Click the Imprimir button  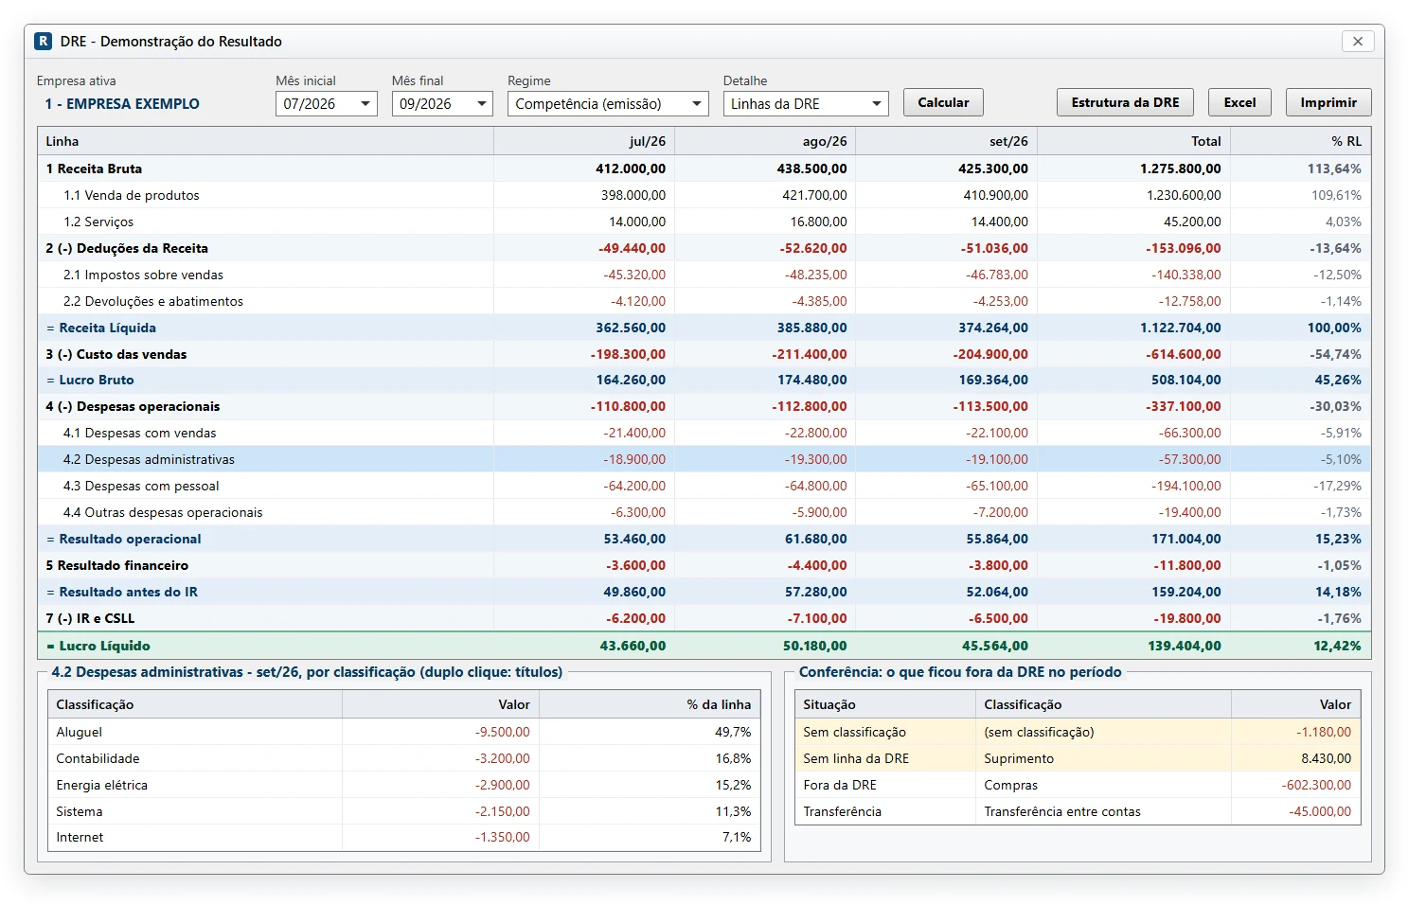[1328, 102]
